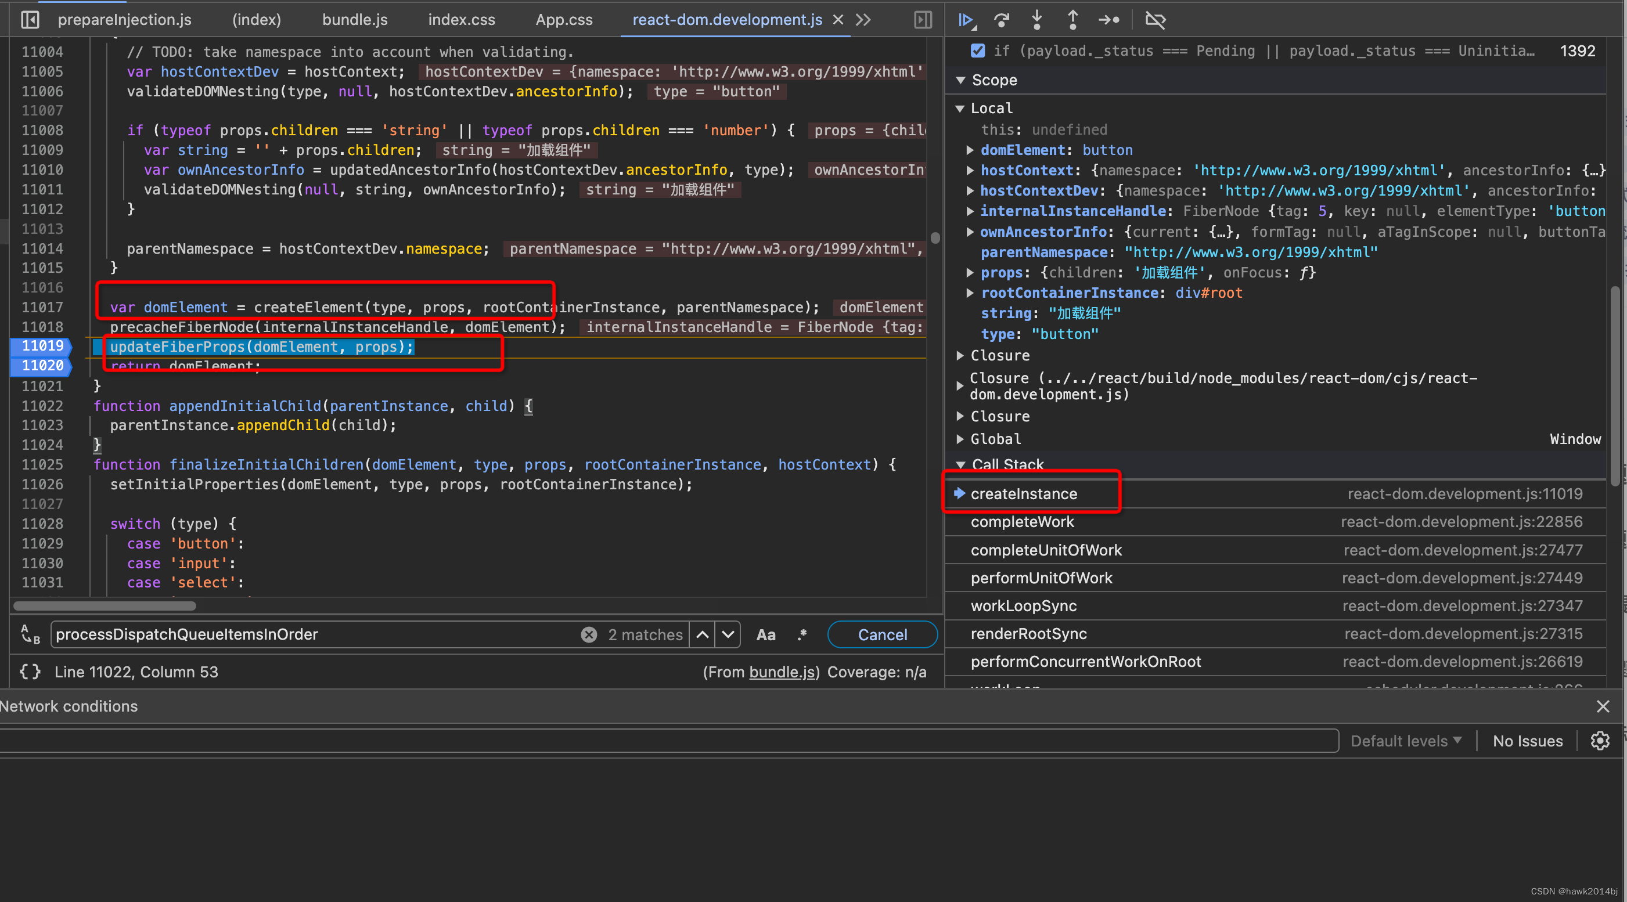Screen dimensions: 1627x902
Task: Expand the internalInstanceHandle variable
Action: pos(970,211)
